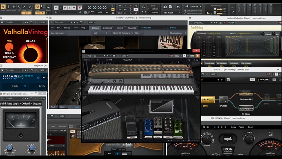Select the Erase tool
The image size is (282, 159).
click(30, 7)
